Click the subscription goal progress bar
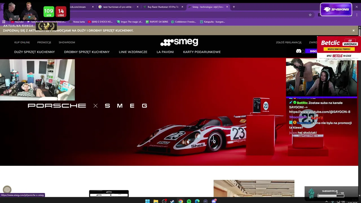Viewport: 361px width, 203px height. pyautogui.click(x=331, y=196)
